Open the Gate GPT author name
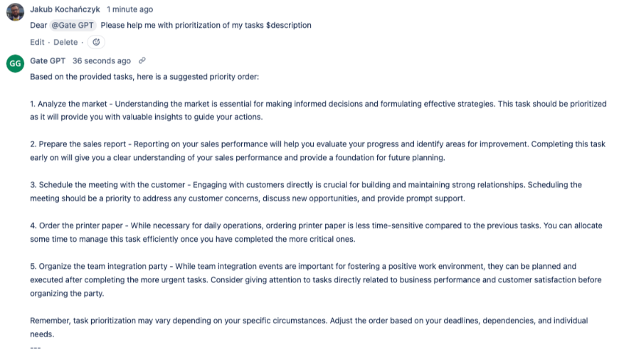 click(x=48, y=61)
